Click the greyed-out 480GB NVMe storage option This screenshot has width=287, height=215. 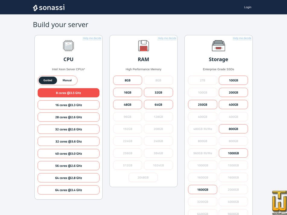202,129
